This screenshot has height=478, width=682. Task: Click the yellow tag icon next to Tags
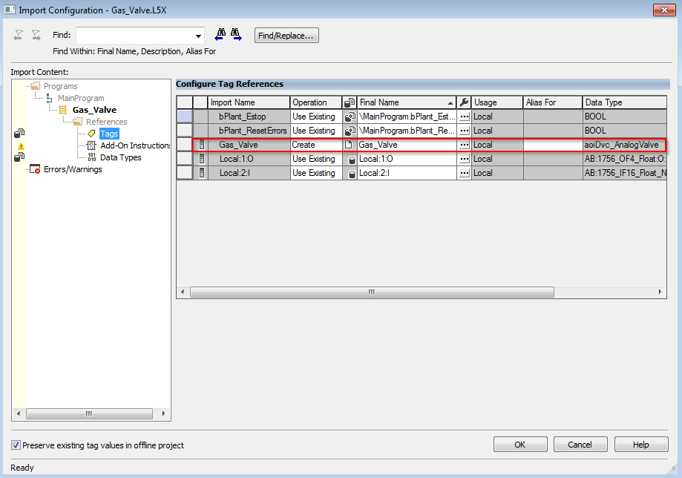click(x=92, y=134)
